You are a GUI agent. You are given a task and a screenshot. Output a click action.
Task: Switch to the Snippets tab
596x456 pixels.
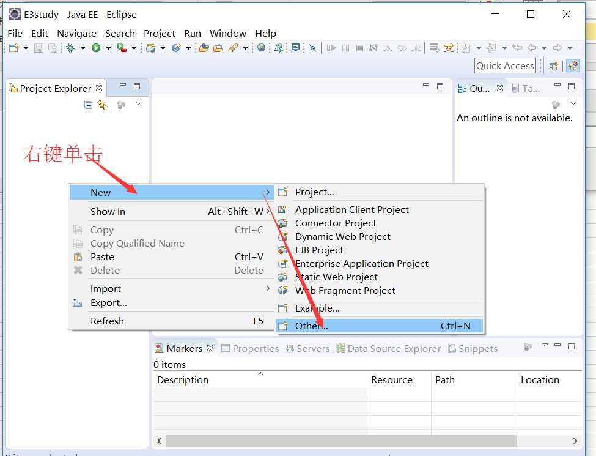(x=473, y=349)
